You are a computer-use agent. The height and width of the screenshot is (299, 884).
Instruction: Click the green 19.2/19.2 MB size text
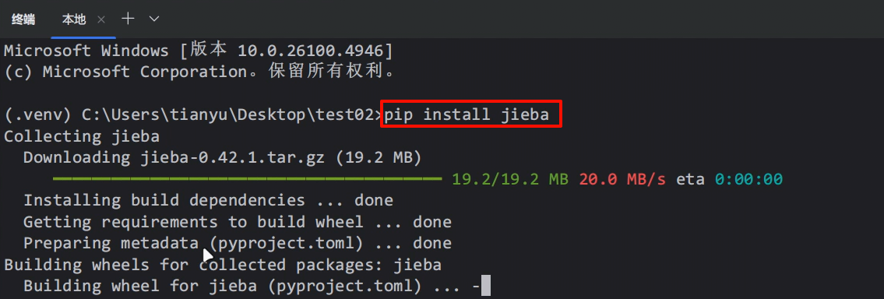pyautogui.click(x=509, y=179)
